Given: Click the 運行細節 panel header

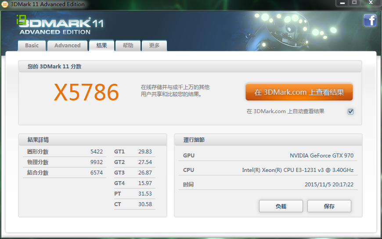Looking at the screenshot, I should pos(194,140).
